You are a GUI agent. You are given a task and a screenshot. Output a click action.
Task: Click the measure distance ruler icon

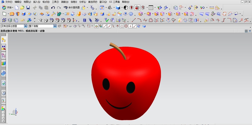tap(211, 8)
